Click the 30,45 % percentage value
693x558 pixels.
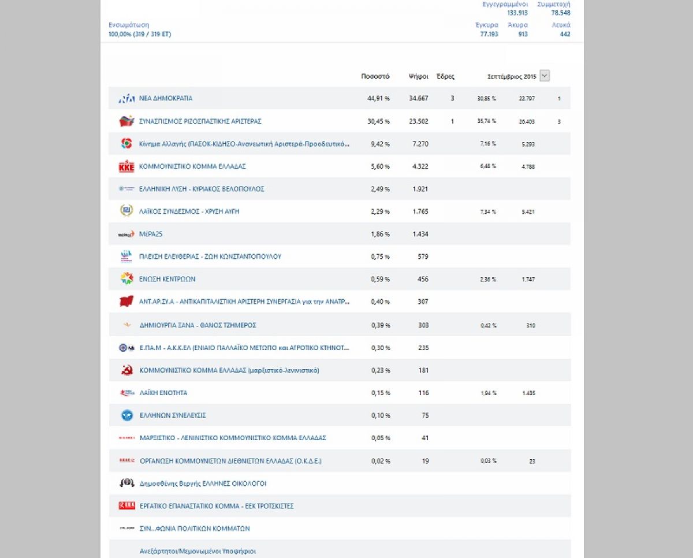pos(378,121)
